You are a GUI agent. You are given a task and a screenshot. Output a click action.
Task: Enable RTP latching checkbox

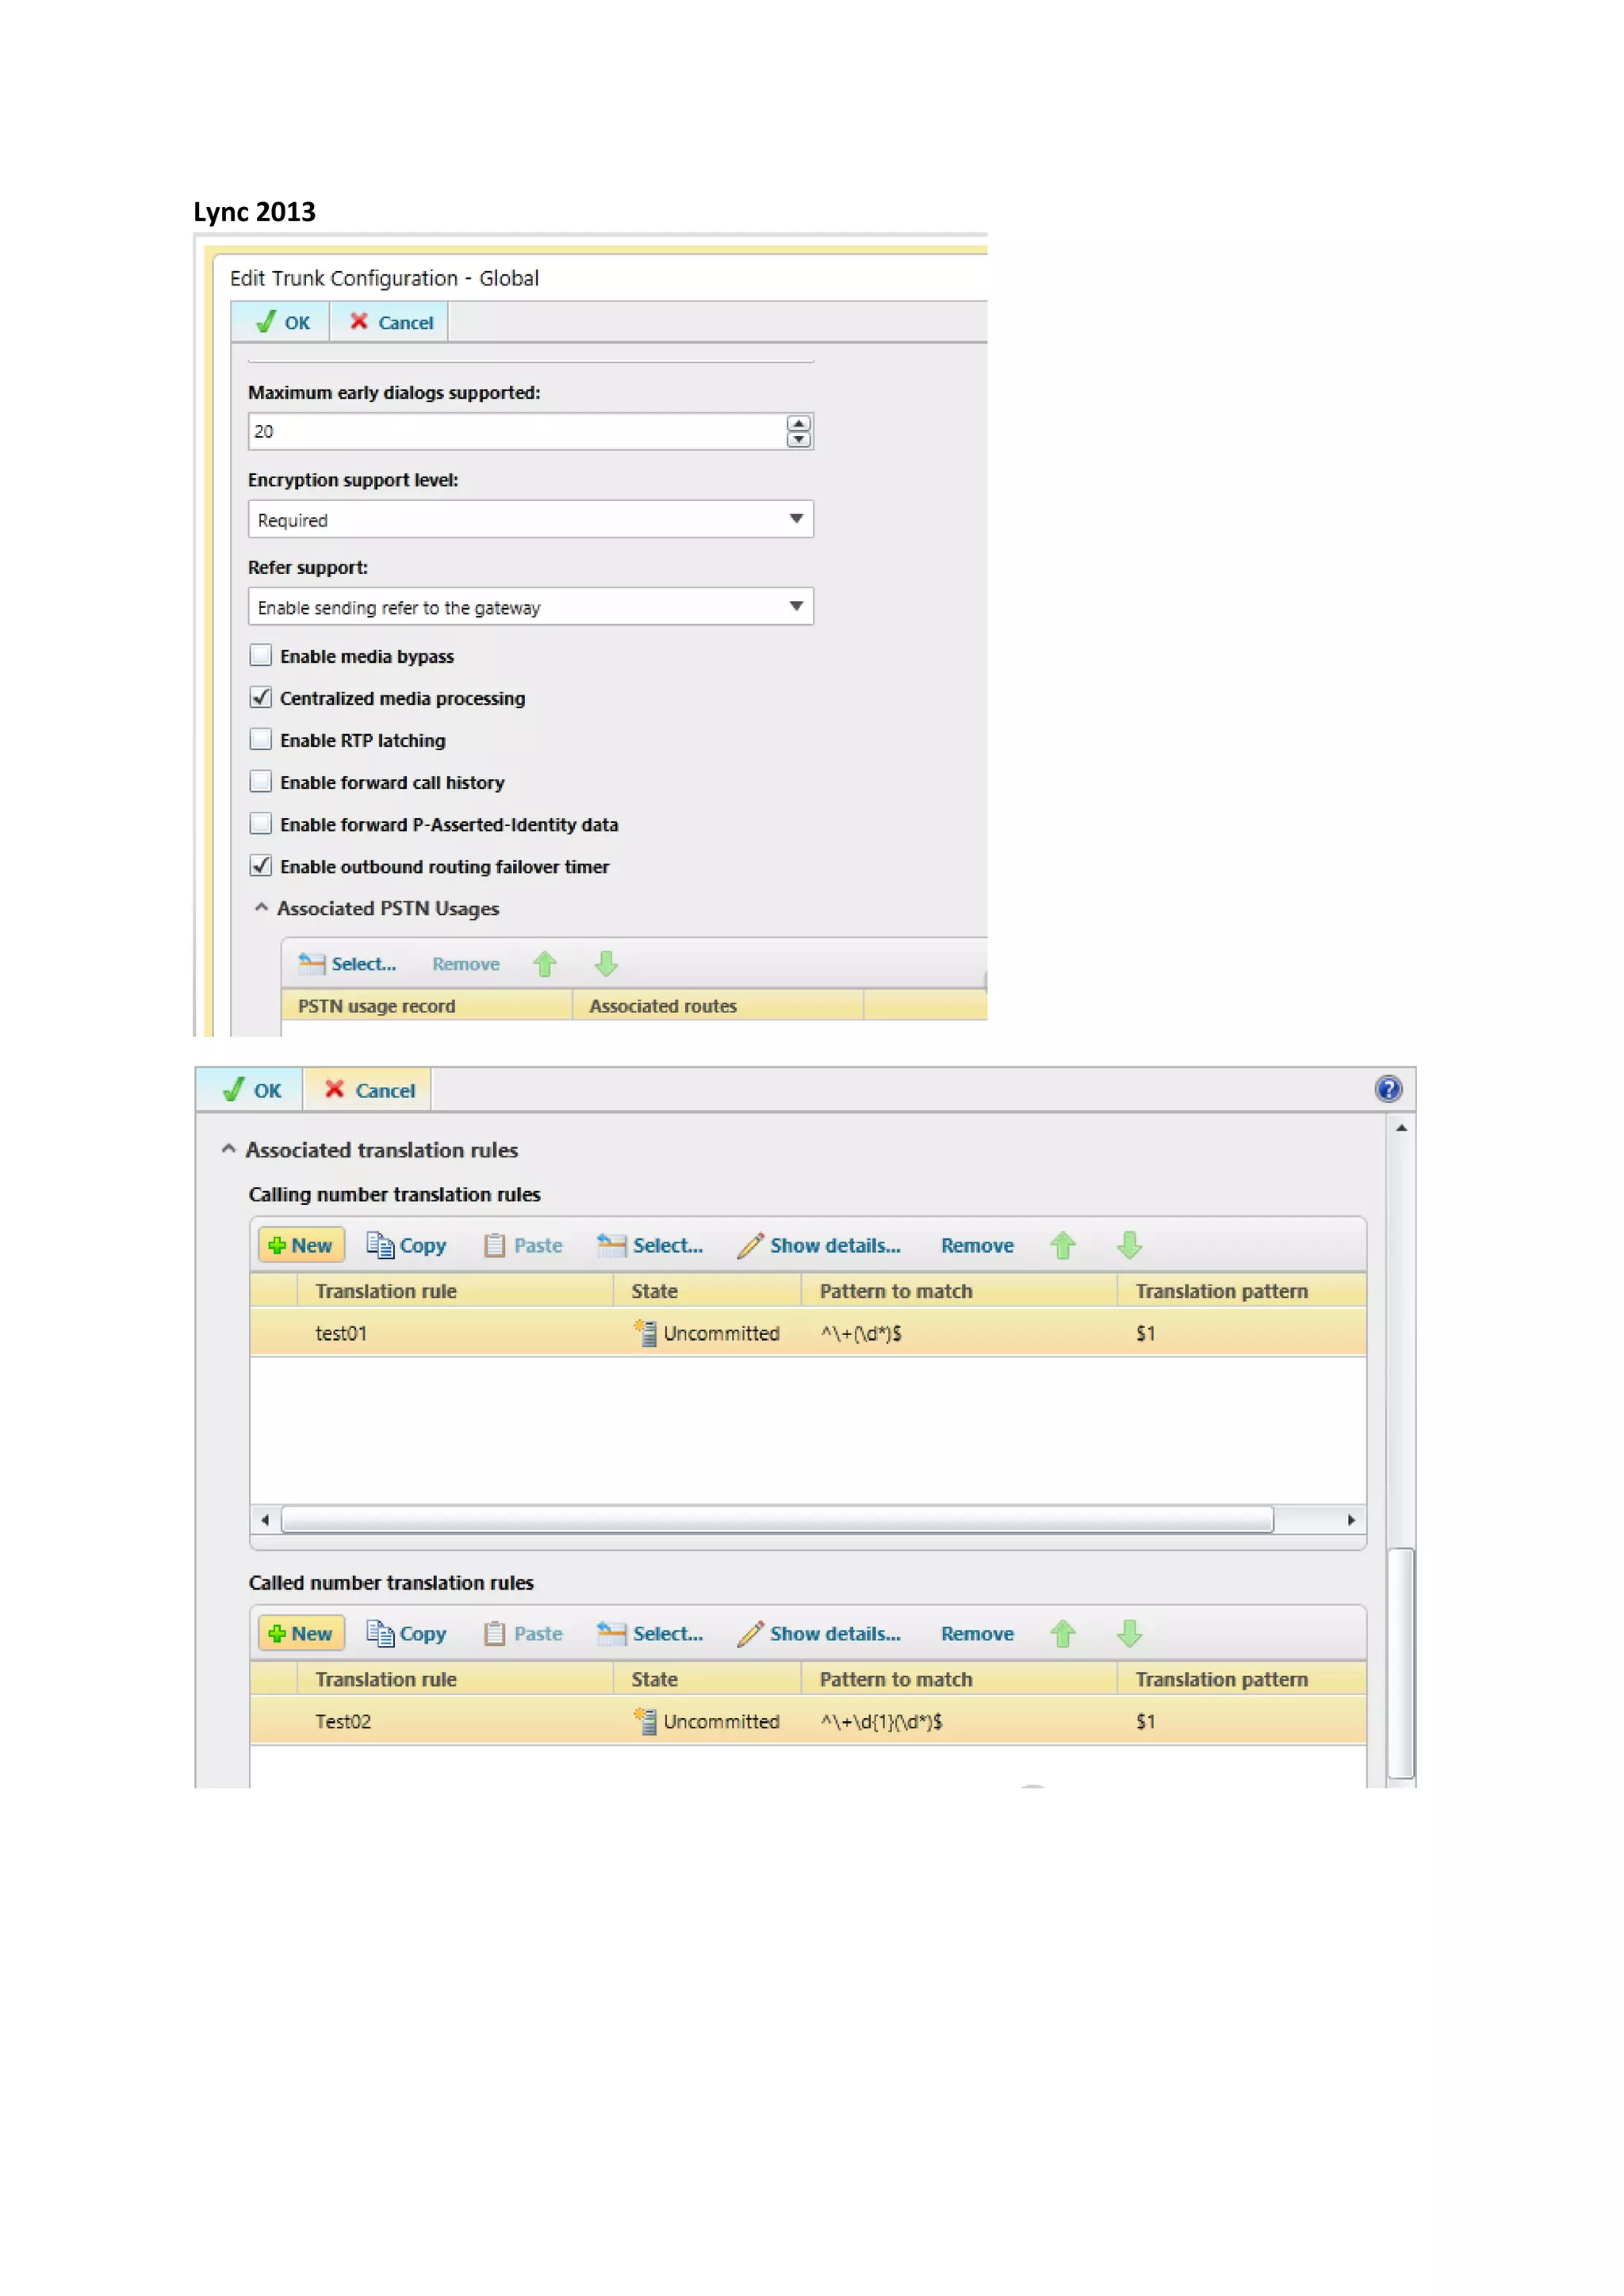point(261,740)
